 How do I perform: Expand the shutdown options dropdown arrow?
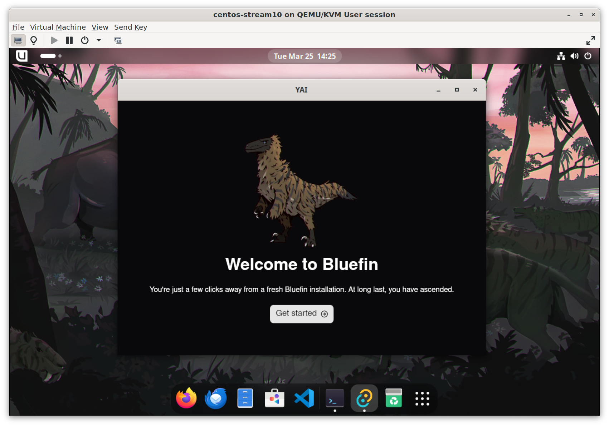click(x=99, y=40)
